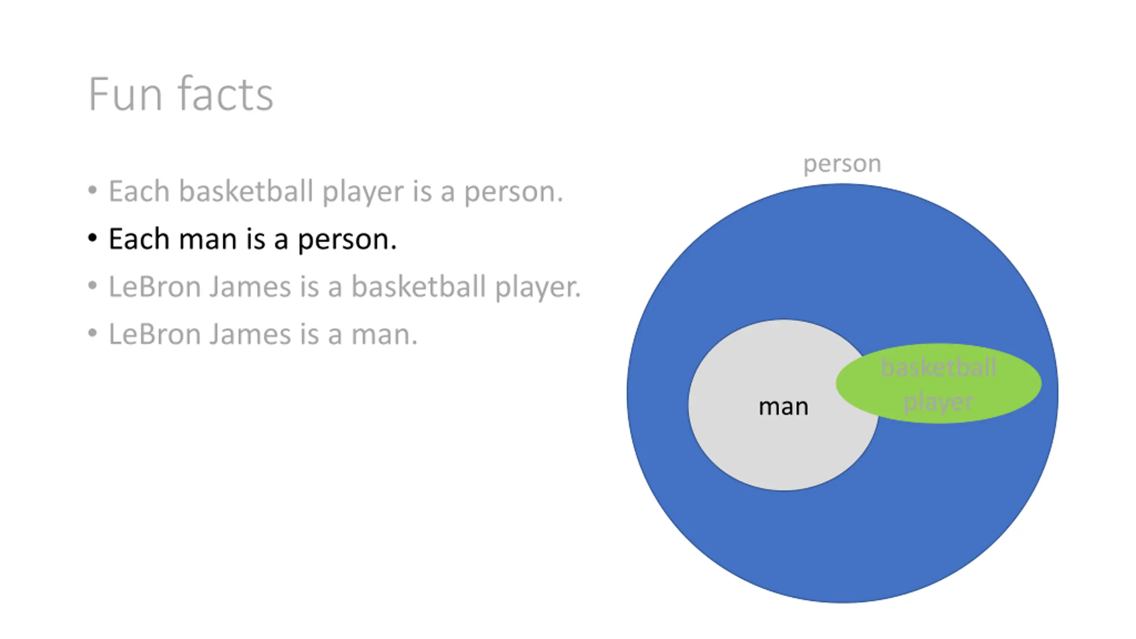Click the "Fun facts" slide title

pos(181,94)
